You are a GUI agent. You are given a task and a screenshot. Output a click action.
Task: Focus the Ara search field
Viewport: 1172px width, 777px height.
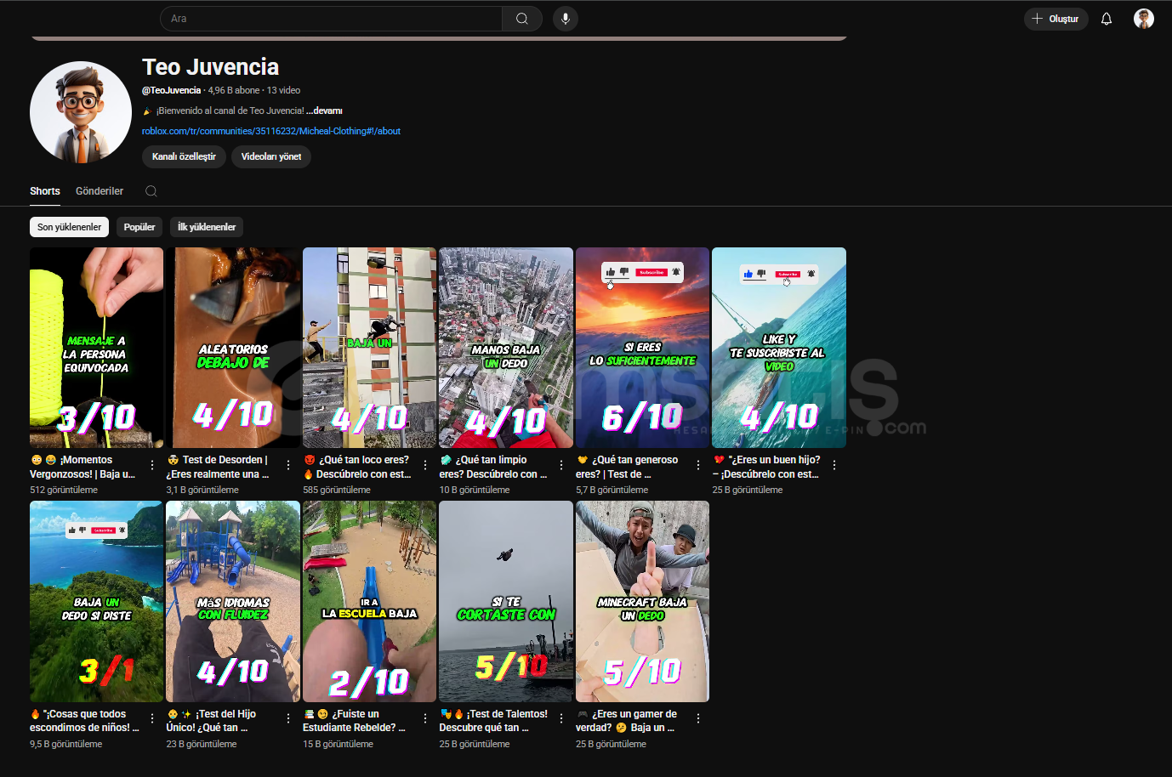[332, 19]
